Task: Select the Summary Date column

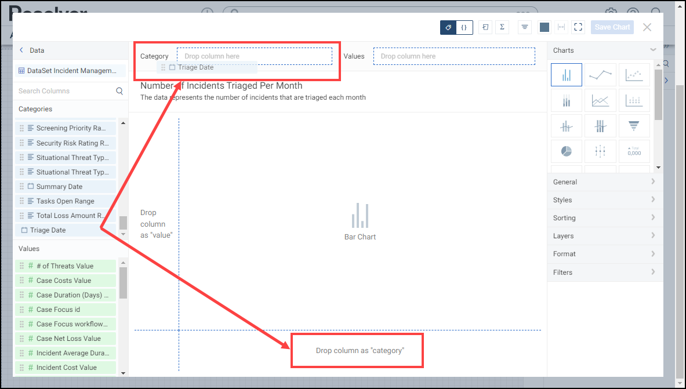Action: tap(66, 187)
